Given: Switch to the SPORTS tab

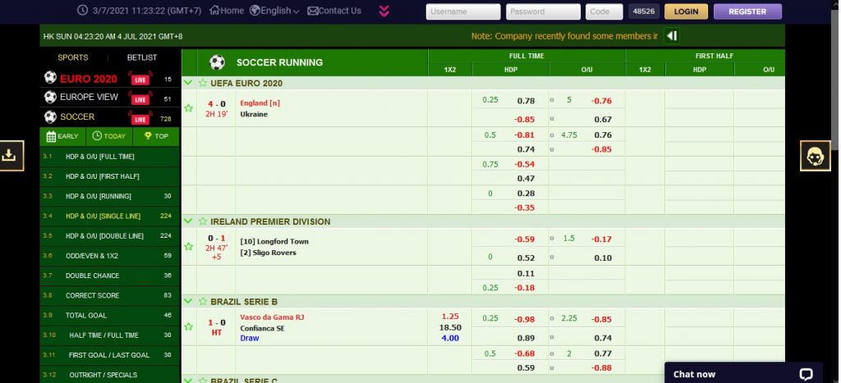Looking at the screenshot, I should pyautogui.click(x=73, y=57).
